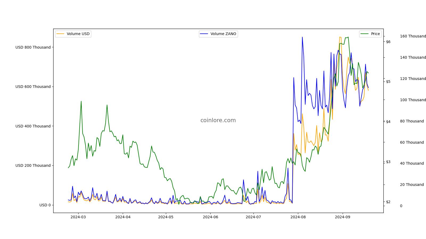Click the 100 Thousand right axis label
Screen dimensions: 426x239
pyautogui.click(x=413, y=100)
